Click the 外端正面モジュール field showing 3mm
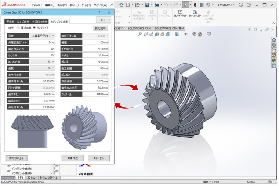279x186 pixels. pos(42,42)
